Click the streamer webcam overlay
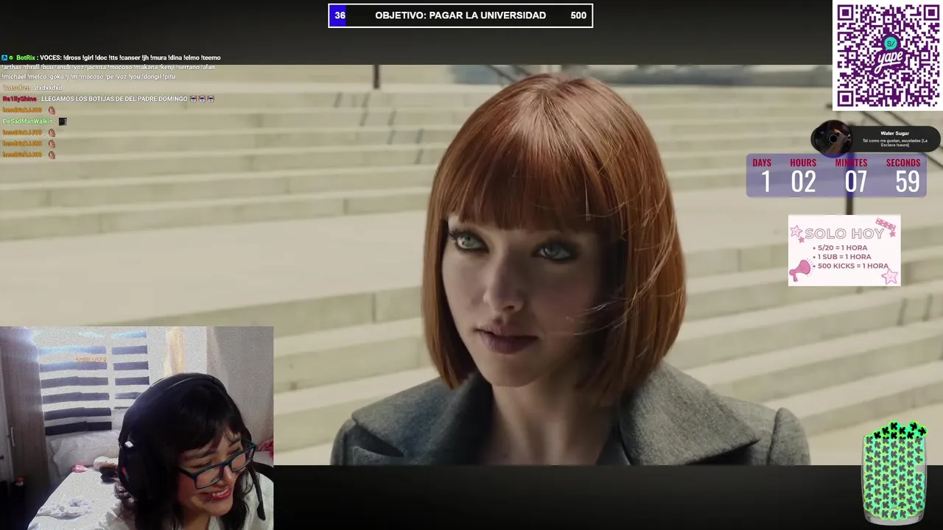 [136, 428]
